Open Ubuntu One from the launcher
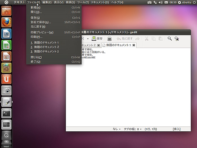The image size is (197, 148). pyautogui.click(x=6, y=79)
